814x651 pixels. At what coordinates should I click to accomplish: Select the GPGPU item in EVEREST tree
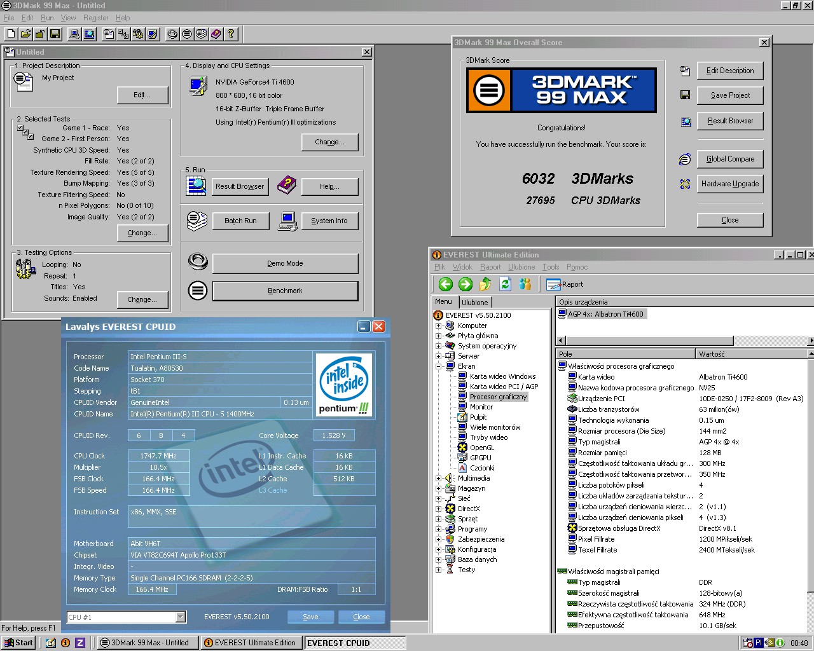(481, 458)
